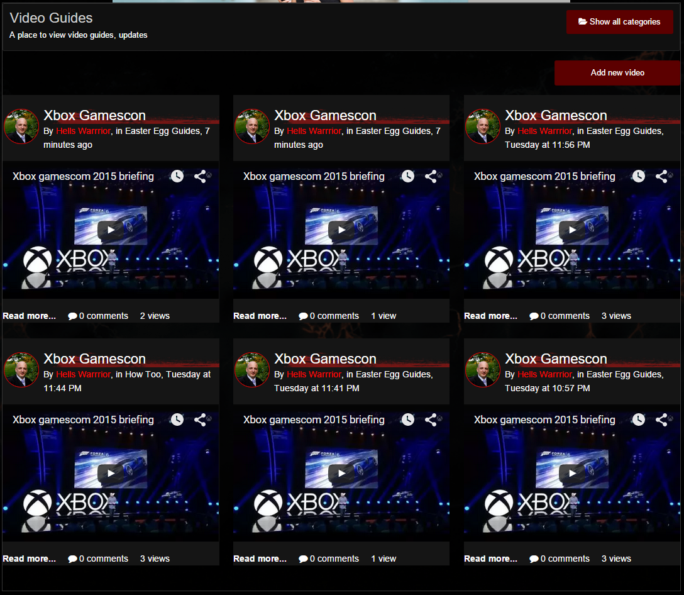Viewport: 684px width, 595px height.
Task: Share the Tuesday 11:41 PM video
Action: coord(431,420)
